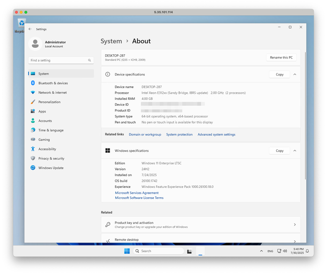The image size is (327, 274).
Task: Click the Accessibility icon in sidebar
Action: [x=33, y=149]
